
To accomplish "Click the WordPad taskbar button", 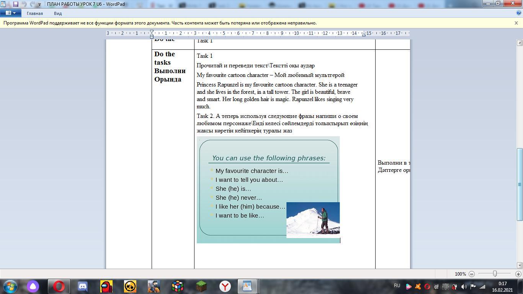I will [x=247, y=286].
